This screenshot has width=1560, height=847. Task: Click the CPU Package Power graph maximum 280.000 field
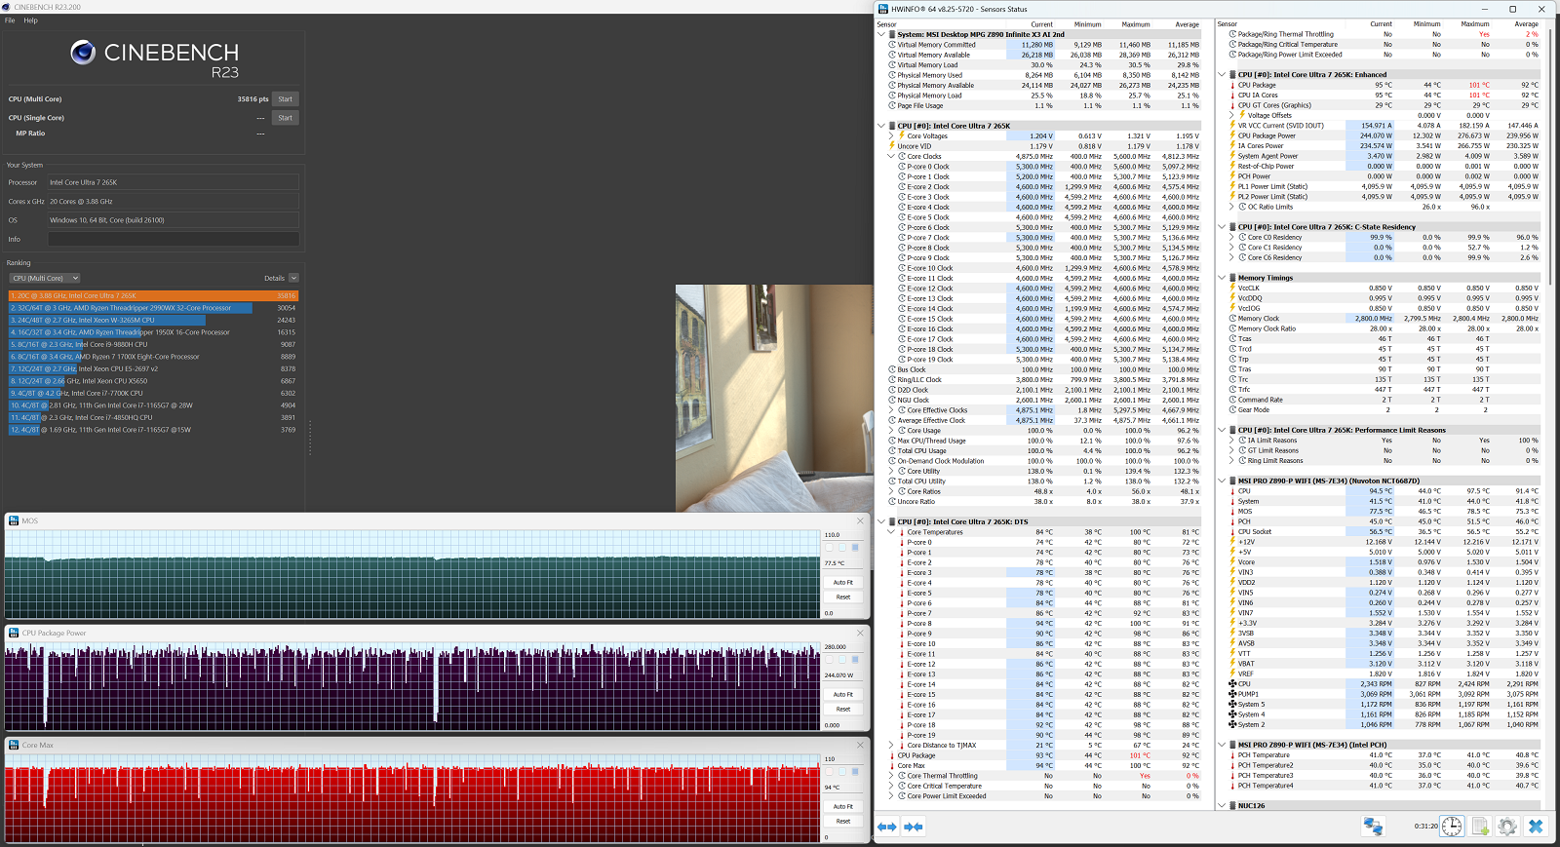click(843, 646)
